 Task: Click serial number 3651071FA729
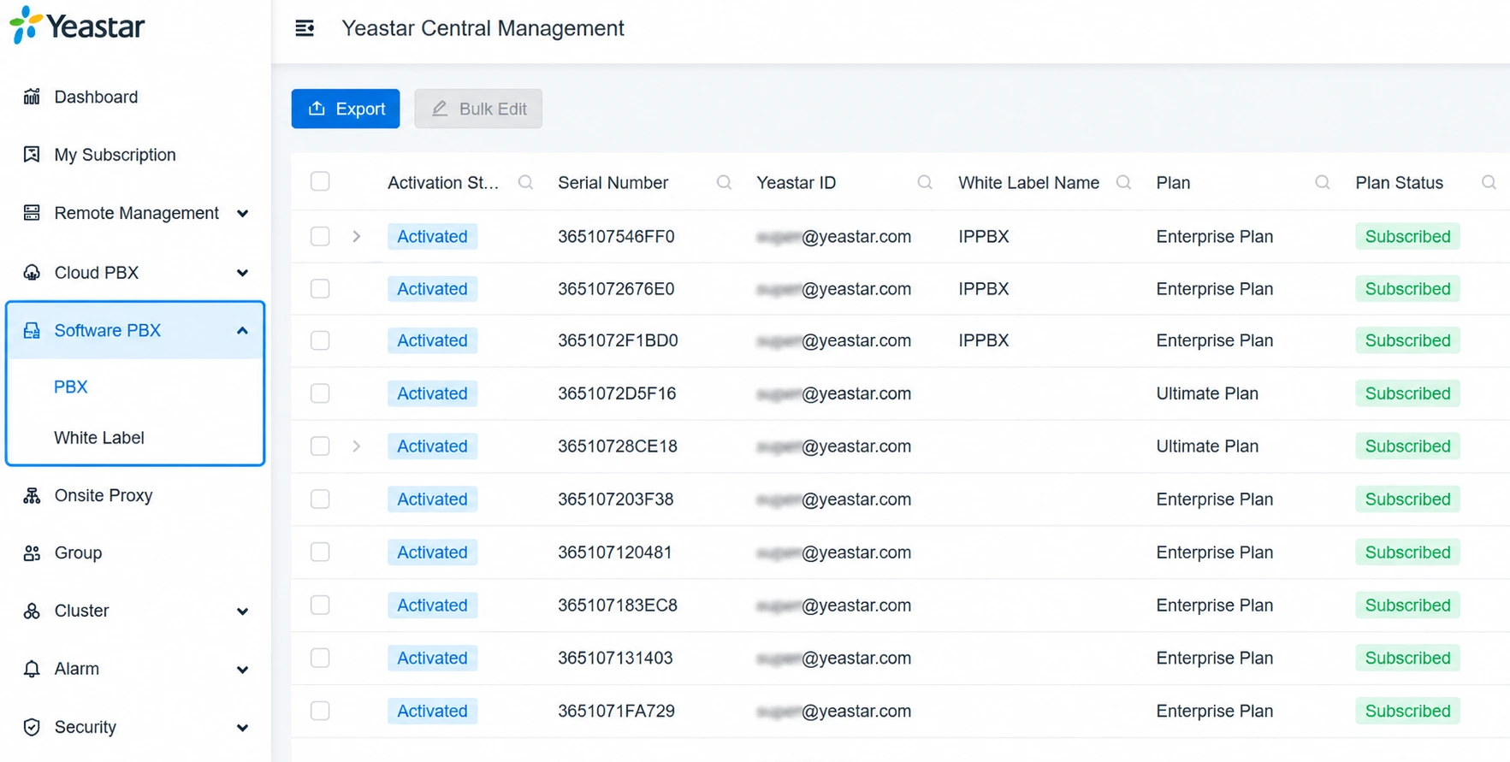click(x=616, y=711)
